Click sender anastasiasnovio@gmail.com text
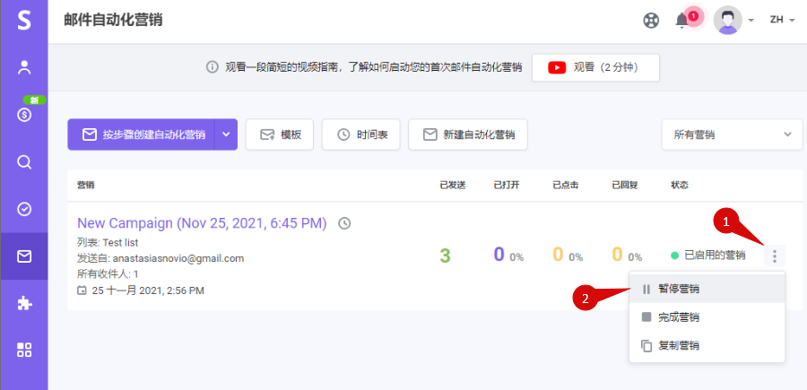 point(178,258)
